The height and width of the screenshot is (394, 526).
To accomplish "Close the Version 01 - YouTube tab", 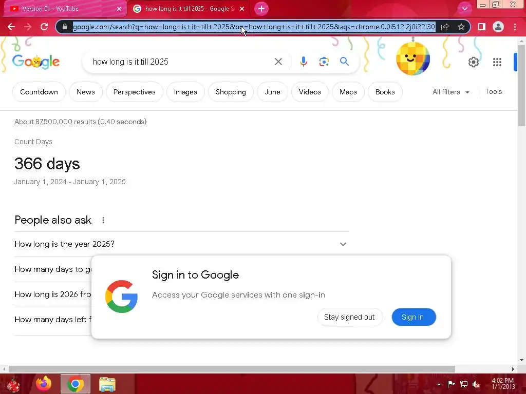I will (x=119, y=9).
